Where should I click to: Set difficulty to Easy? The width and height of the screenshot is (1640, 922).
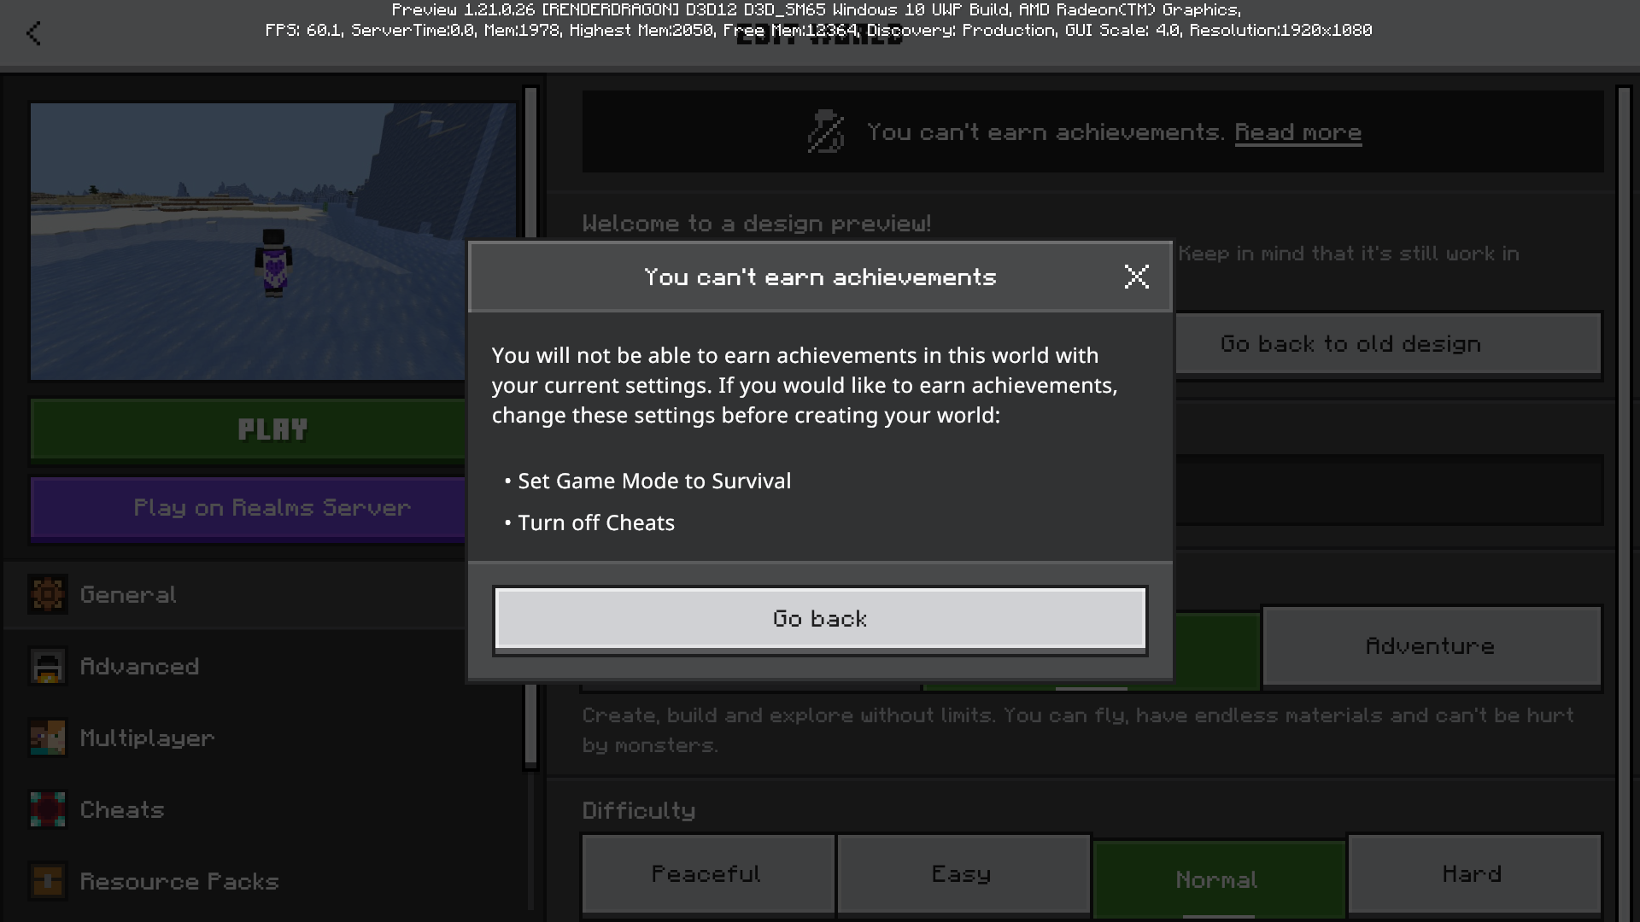point(962,874)
